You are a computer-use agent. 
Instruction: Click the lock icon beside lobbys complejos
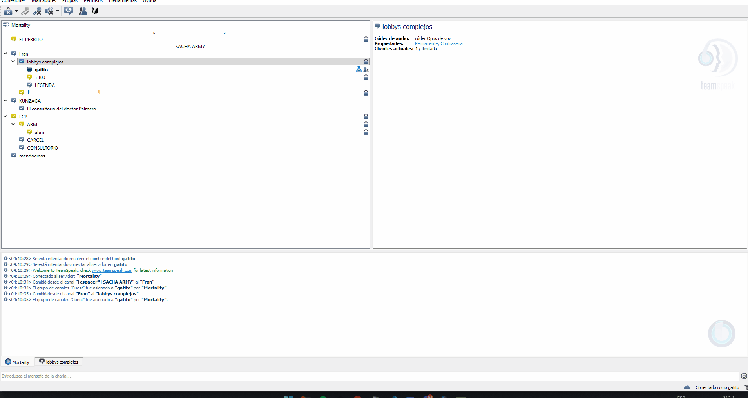pos(366,62)
